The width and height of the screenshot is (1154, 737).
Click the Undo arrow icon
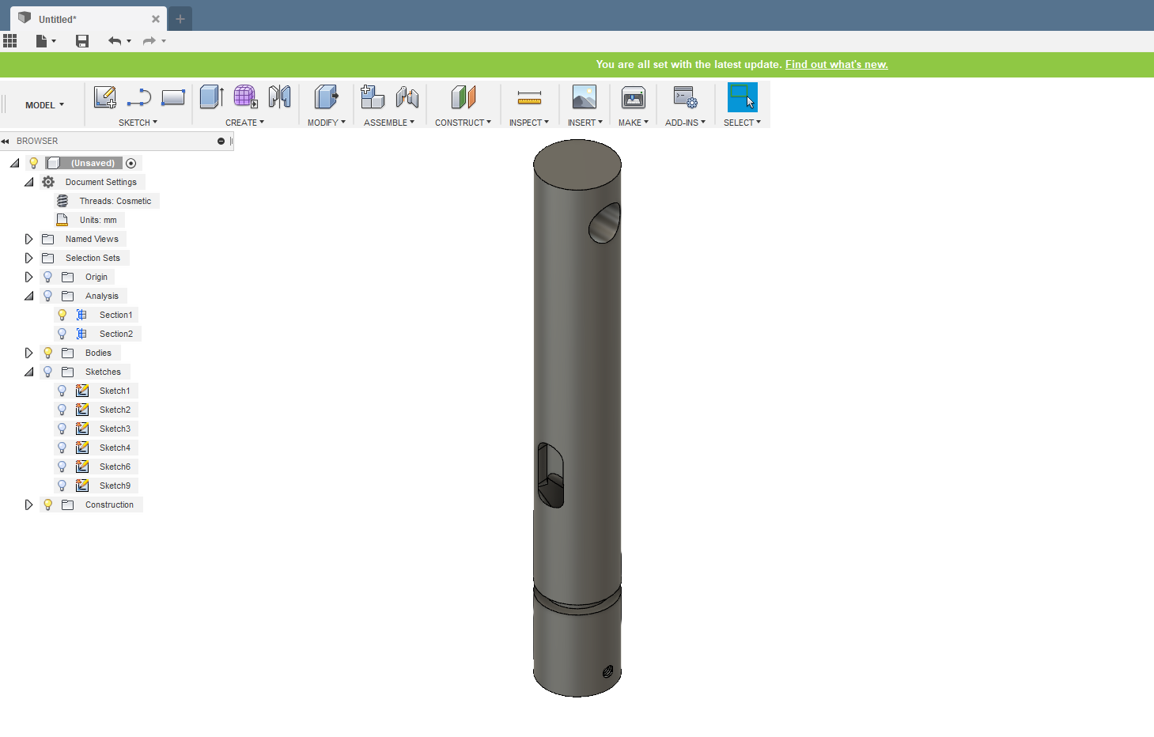coord(115,40)
